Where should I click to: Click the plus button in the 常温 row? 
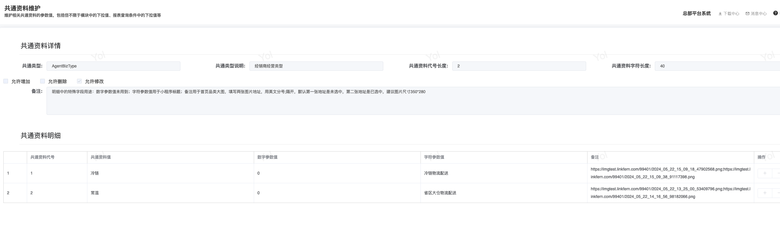point(765,193)
